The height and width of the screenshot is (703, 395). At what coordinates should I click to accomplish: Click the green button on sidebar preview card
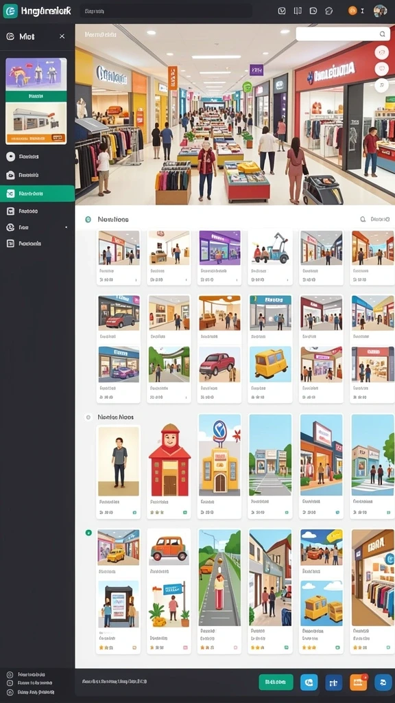click(36, 96)
